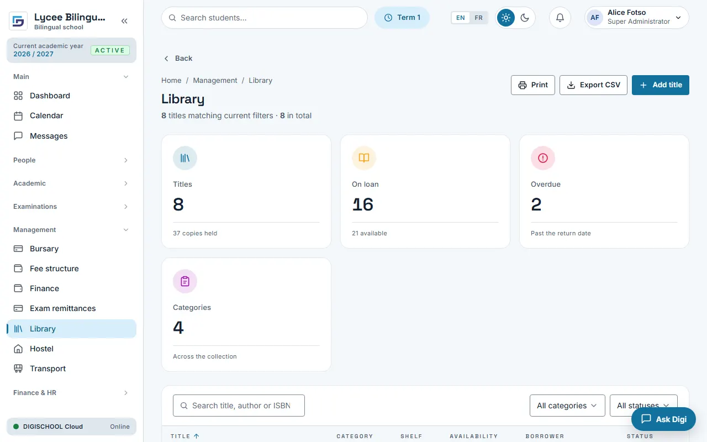707x442 pixels.
Task: Switch language to FR
Action: (x=479, y=18)
